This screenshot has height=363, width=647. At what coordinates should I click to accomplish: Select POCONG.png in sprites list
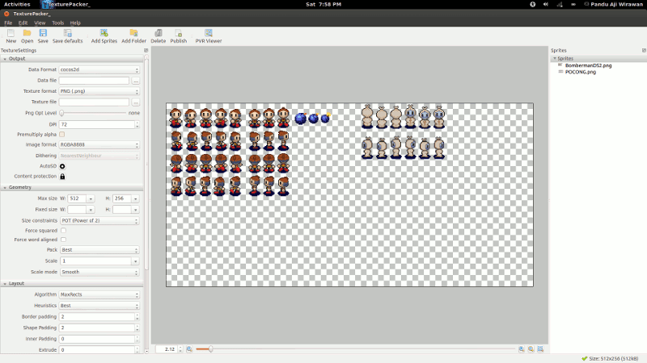(x=580, y=72)
